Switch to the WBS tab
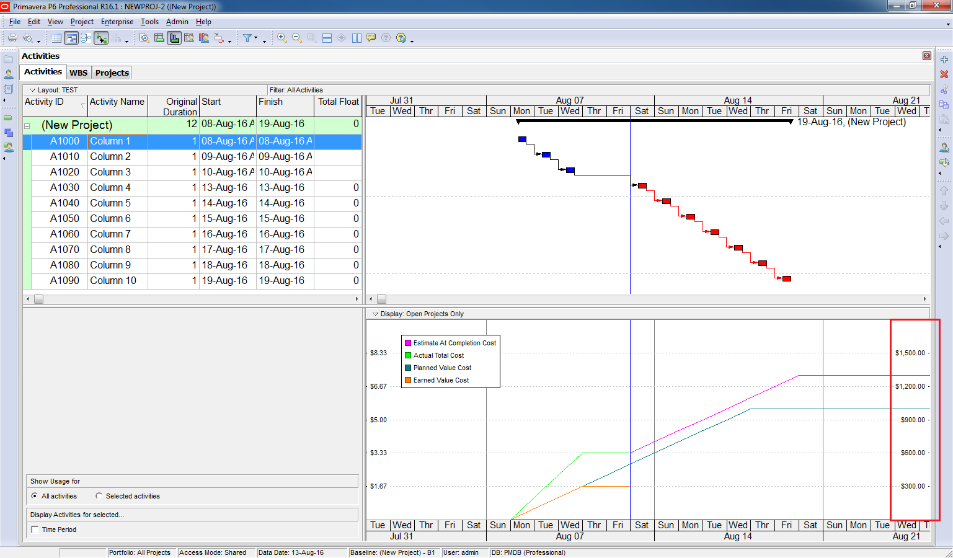This screenshot has width=953, height=558. (79, 73)
